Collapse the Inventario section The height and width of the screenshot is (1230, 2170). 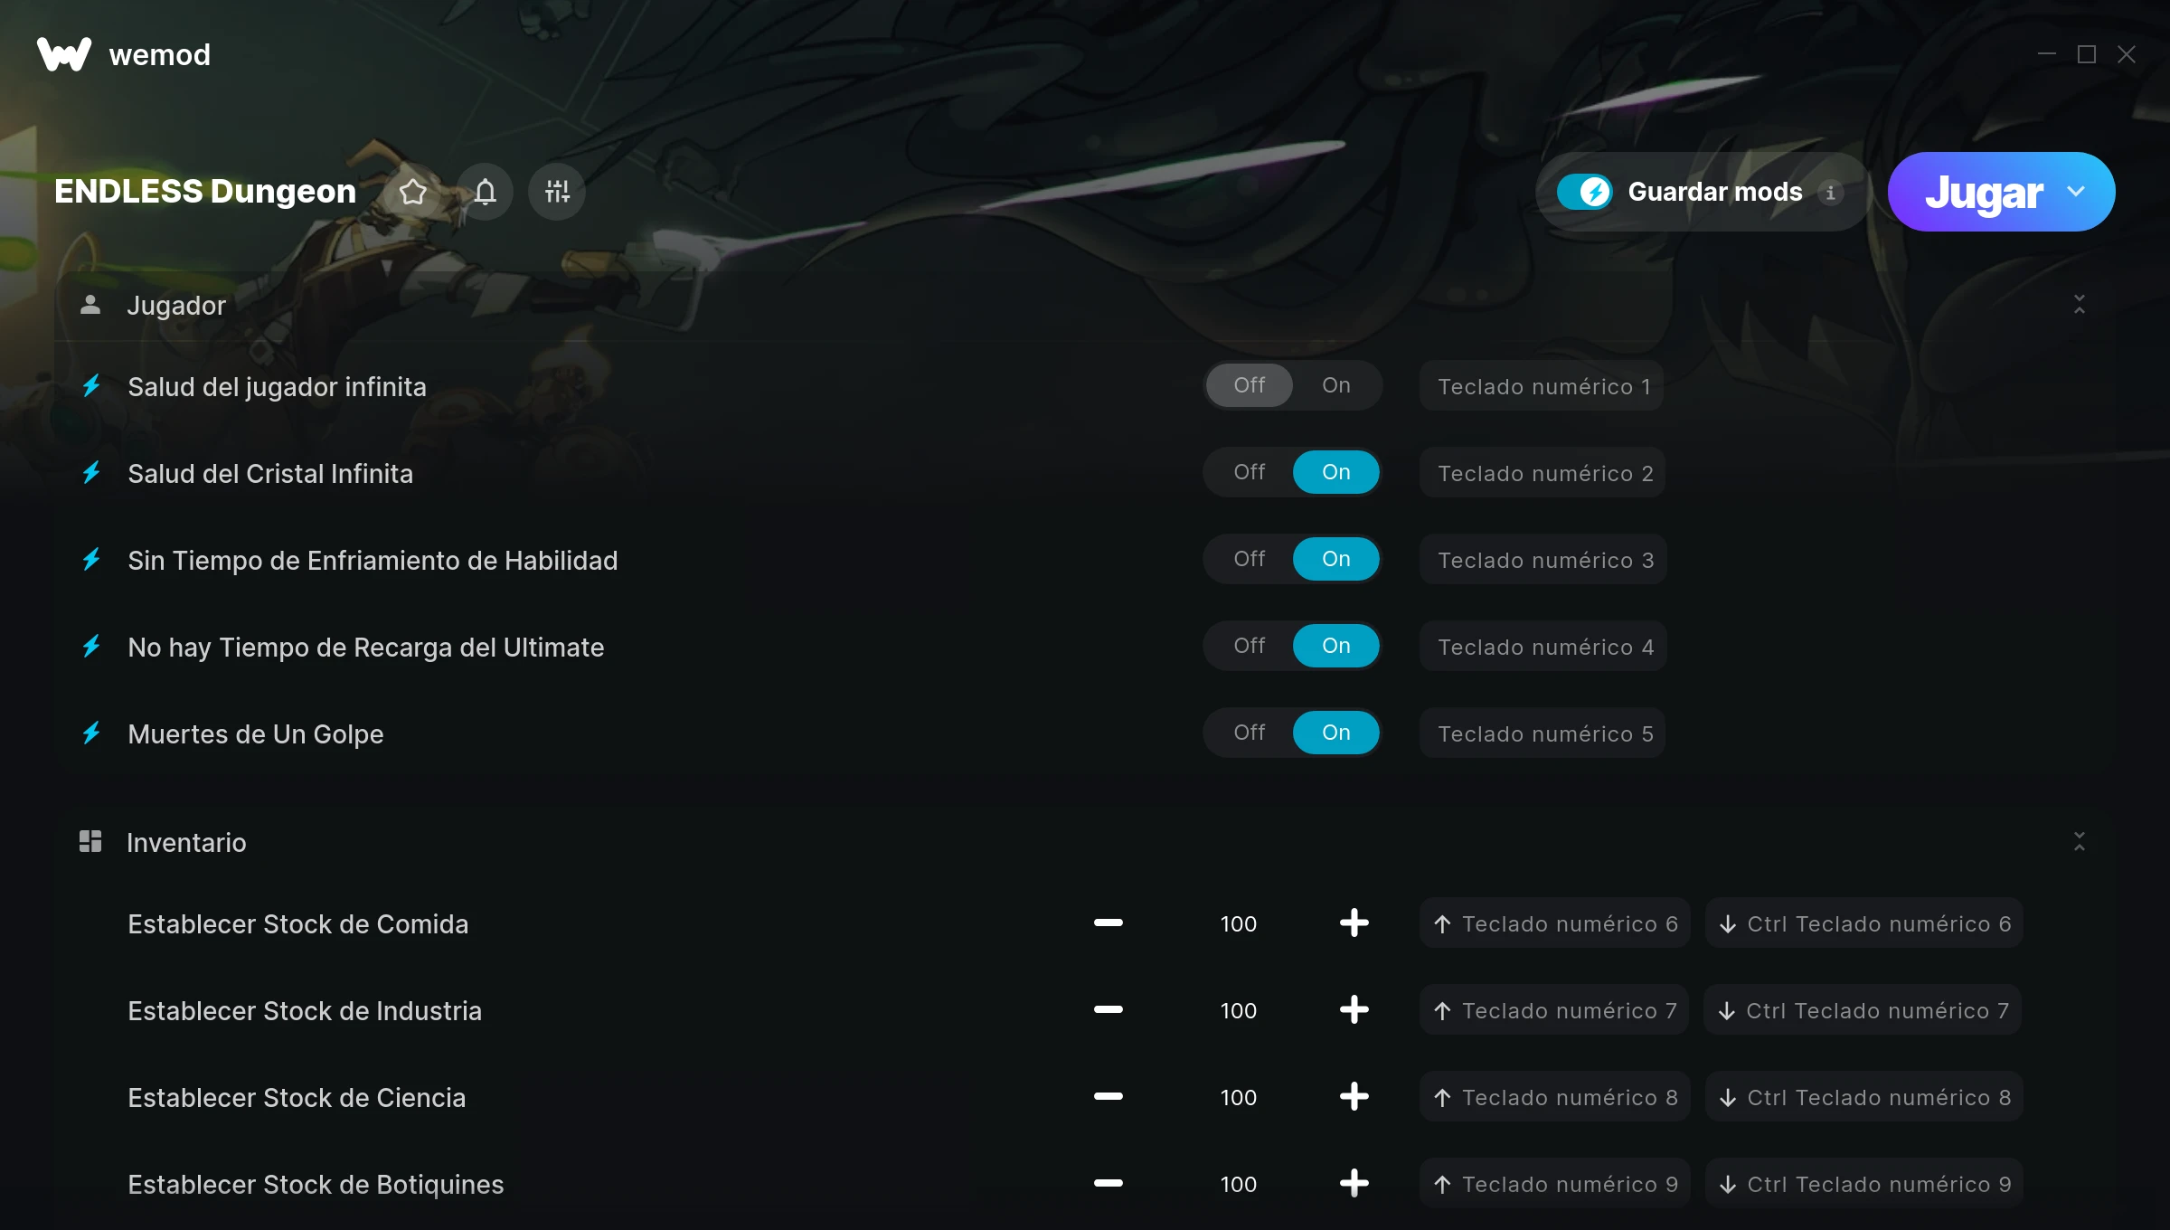point(2080,842)
